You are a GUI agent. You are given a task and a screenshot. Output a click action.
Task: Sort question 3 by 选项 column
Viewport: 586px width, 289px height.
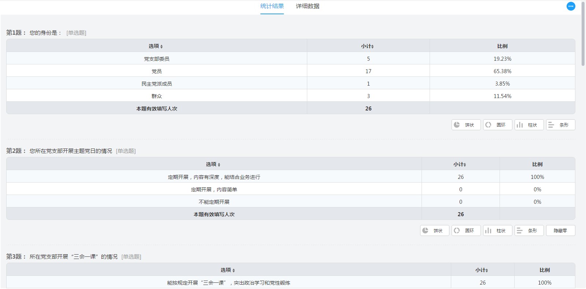tap(228, 270)
